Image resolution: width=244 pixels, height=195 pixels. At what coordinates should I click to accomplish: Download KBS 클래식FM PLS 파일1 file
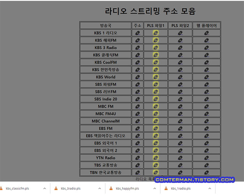[x=156, y=55]
